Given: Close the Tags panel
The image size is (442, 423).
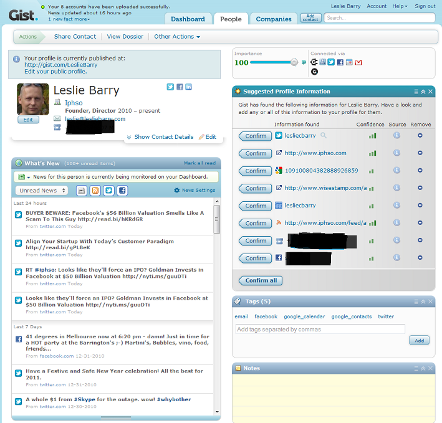Looking at the screenshot, I should point(430,302).
